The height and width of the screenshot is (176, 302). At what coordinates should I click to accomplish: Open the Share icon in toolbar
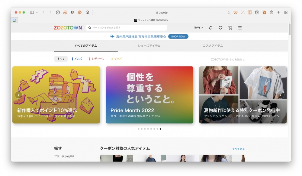click(271, 12)
